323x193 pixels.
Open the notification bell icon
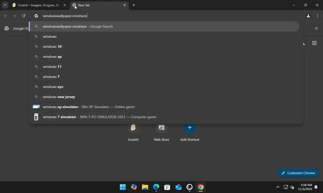(x=316, y=187)
